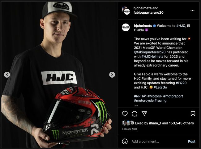Like the post with the heart icon
201x149 pixels.
pos(125,114)
